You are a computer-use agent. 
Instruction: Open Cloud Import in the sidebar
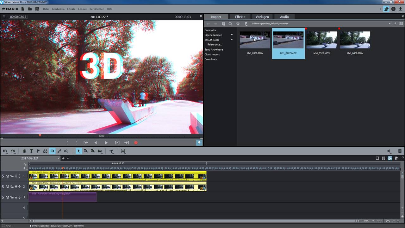point(212,54)
